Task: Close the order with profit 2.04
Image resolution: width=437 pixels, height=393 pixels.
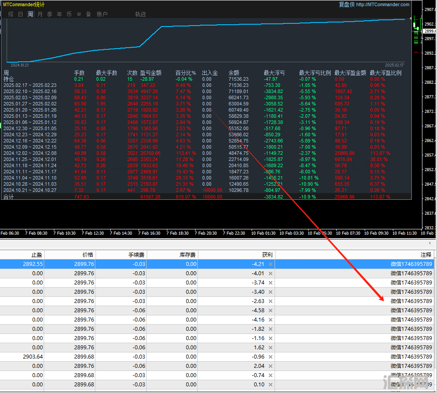Action: point(270,366)
